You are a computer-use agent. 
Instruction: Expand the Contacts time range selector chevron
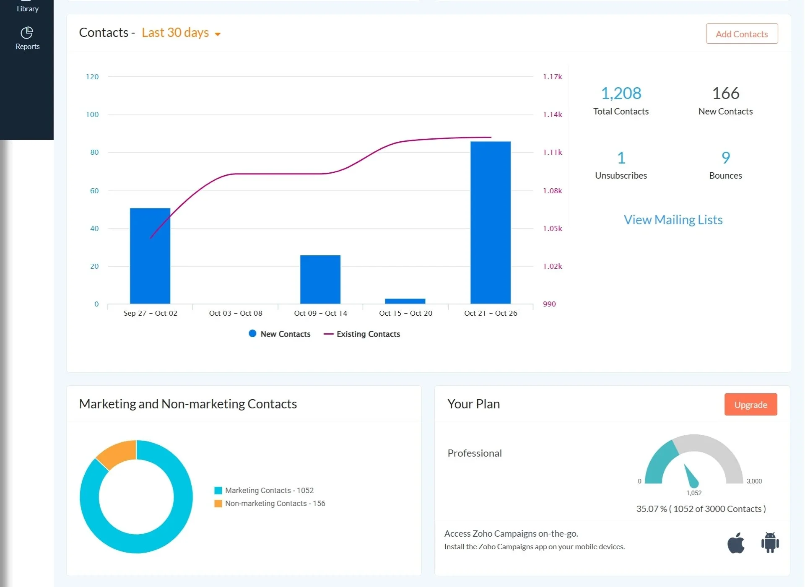(x=218, y=34)
